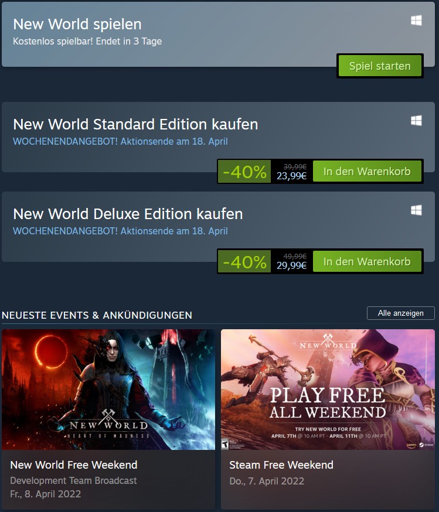The image size is (439, 512).
Task: Click Windows icon in New World spielen panel
Action: pos(417,21)
